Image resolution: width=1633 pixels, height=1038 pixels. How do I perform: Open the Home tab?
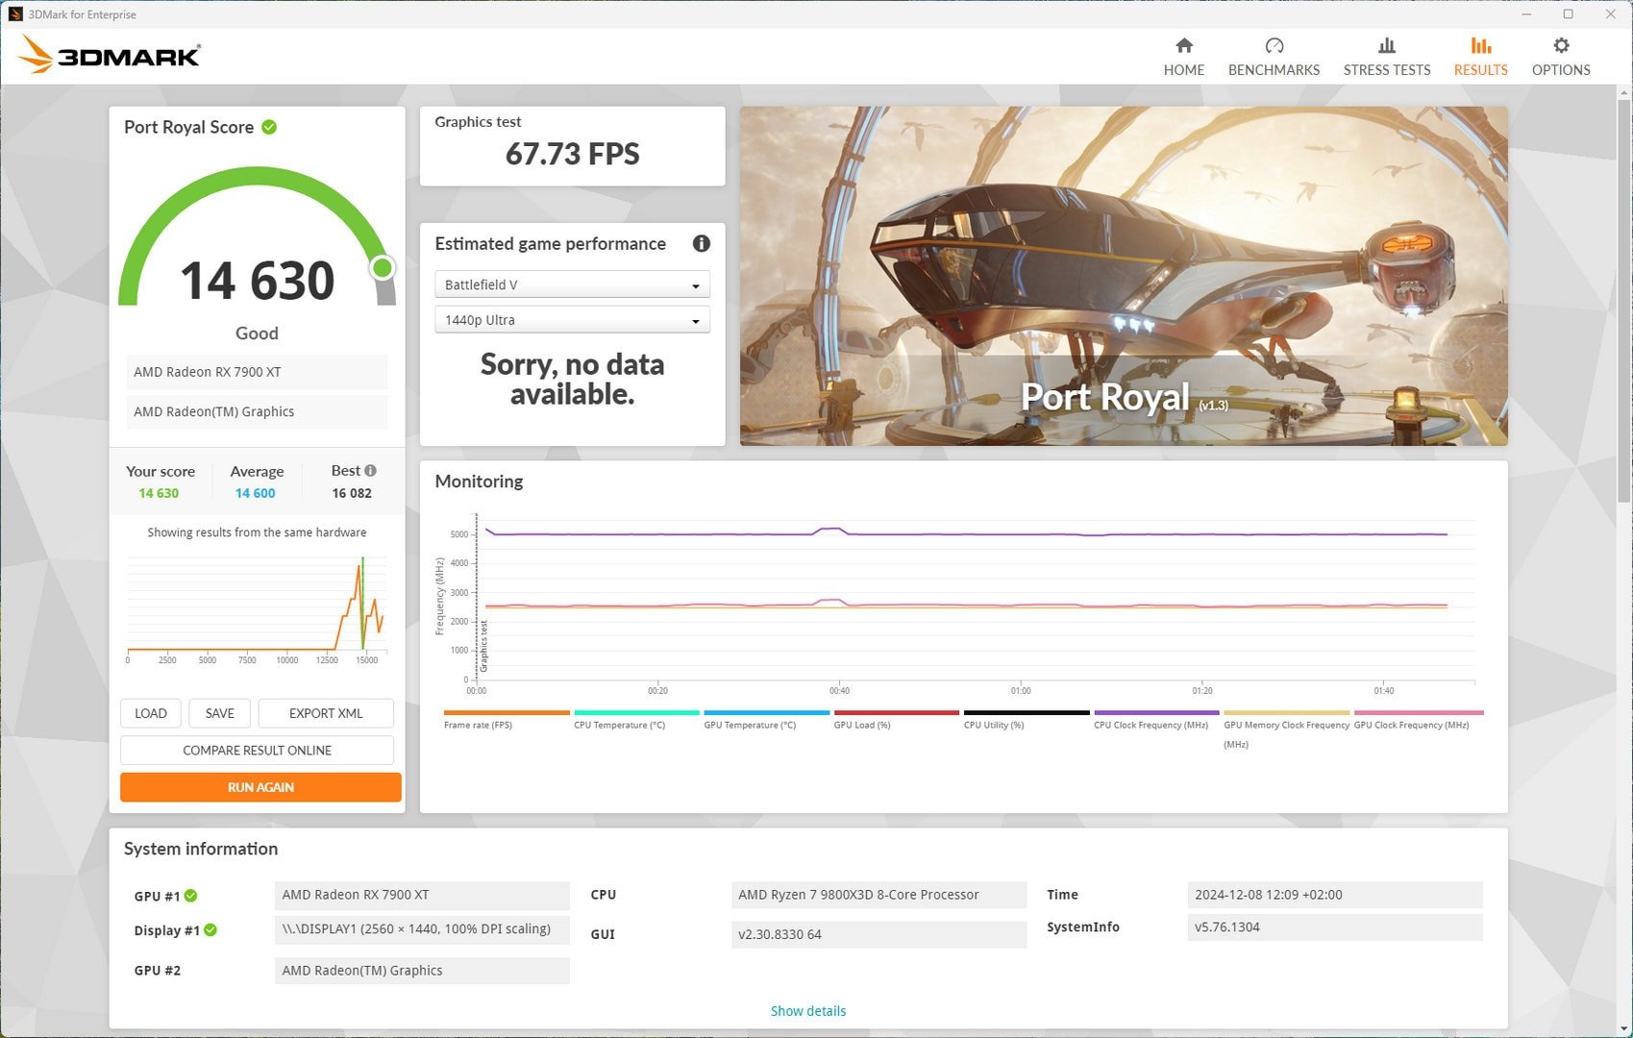(1183, 57)
